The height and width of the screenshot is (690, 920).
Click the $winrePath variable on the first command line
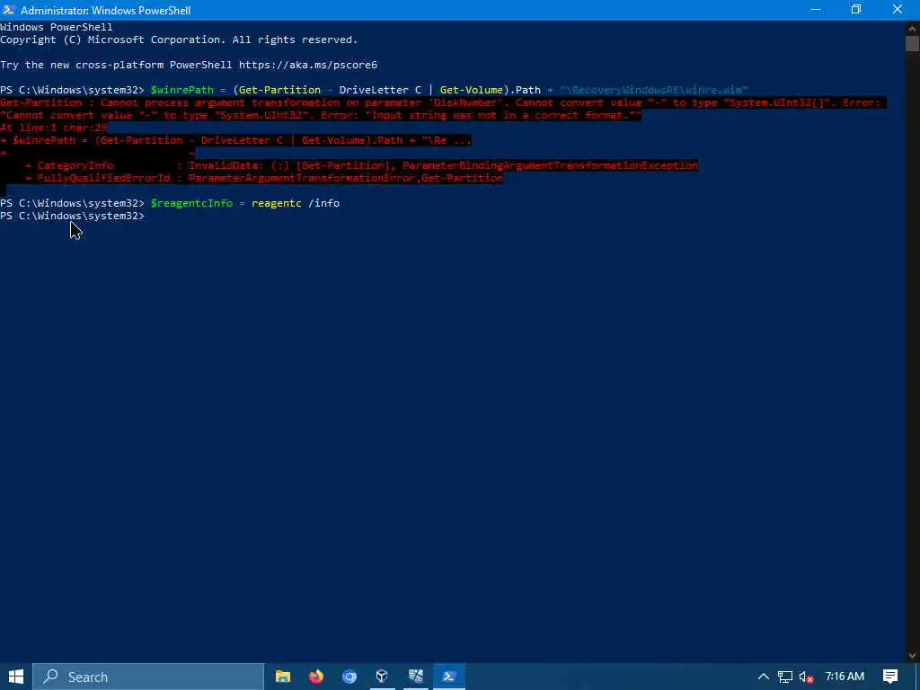pos(181,90)
